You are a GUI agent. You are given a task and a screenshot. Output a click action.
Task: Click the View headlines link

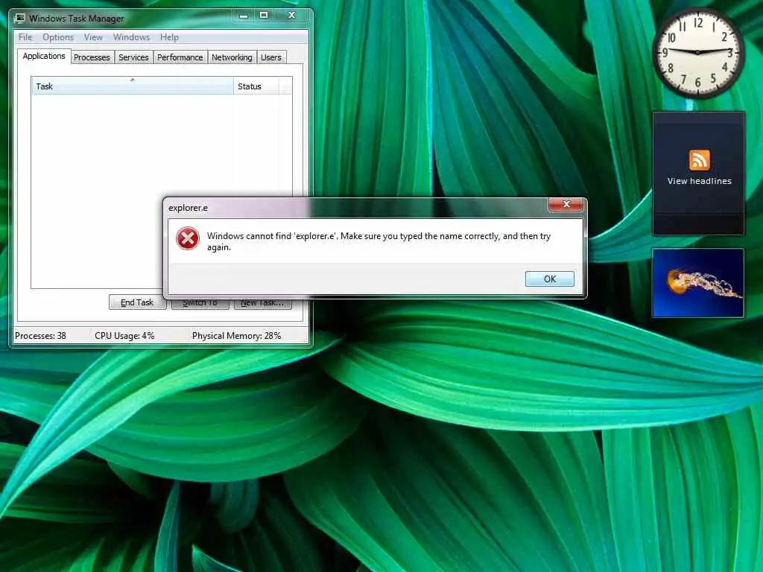[x=699, y=181]
